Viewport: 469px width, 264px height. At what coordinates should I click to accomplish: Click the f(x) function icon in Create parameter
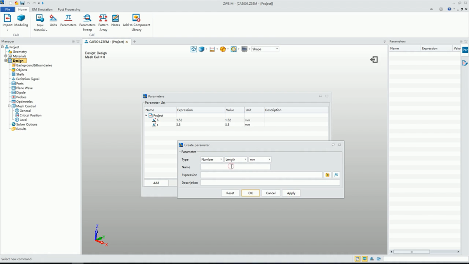tap(336, 175)
